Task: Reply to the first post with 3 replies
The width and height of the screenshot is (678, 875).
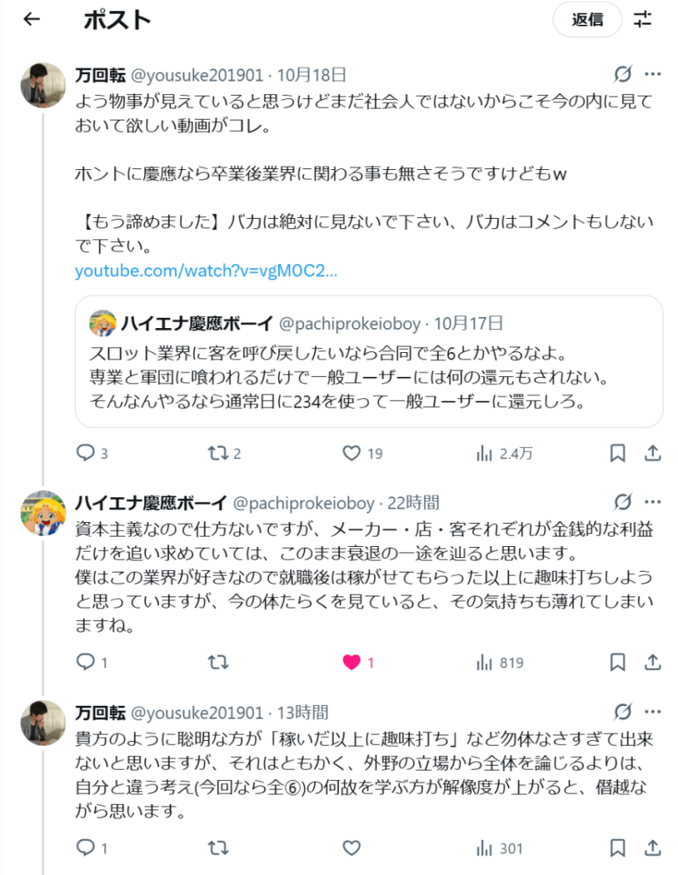Action: click(85, 453)
